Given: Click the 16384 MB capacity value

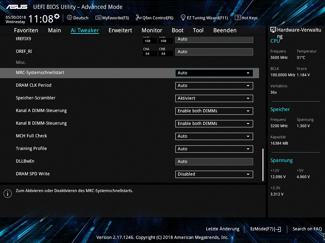Looking at the screenshot, I should 279,143.
